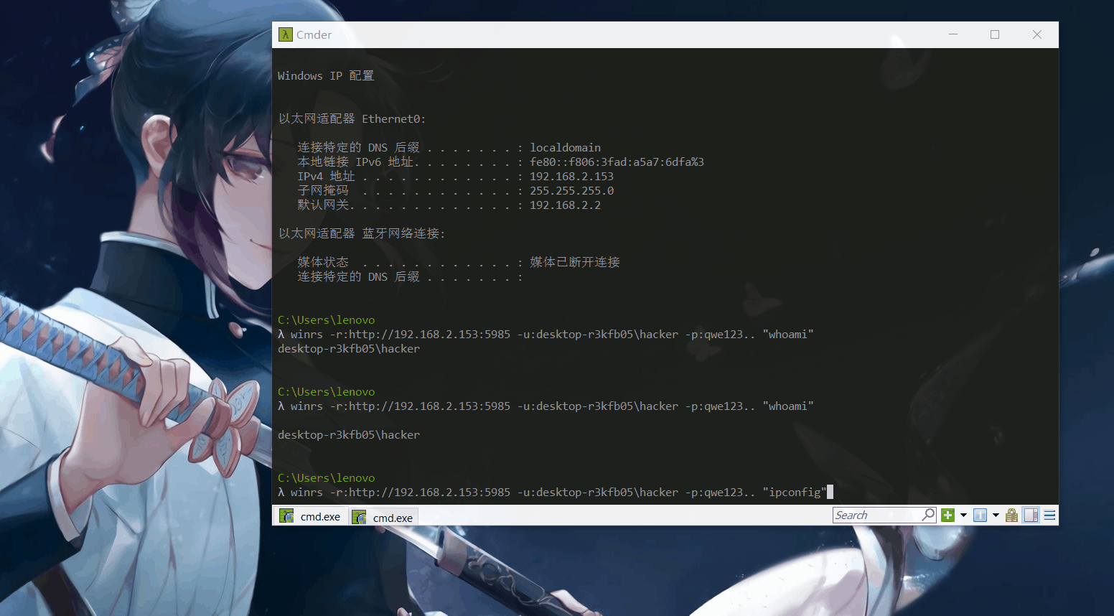Click the 'Windows IP 配置' heading line

pos(326,76)
